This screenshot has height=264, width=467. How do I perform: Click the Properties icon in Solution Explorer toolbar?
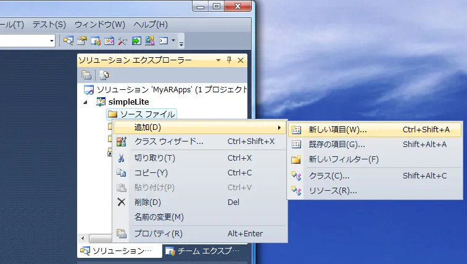coord(86,75)
